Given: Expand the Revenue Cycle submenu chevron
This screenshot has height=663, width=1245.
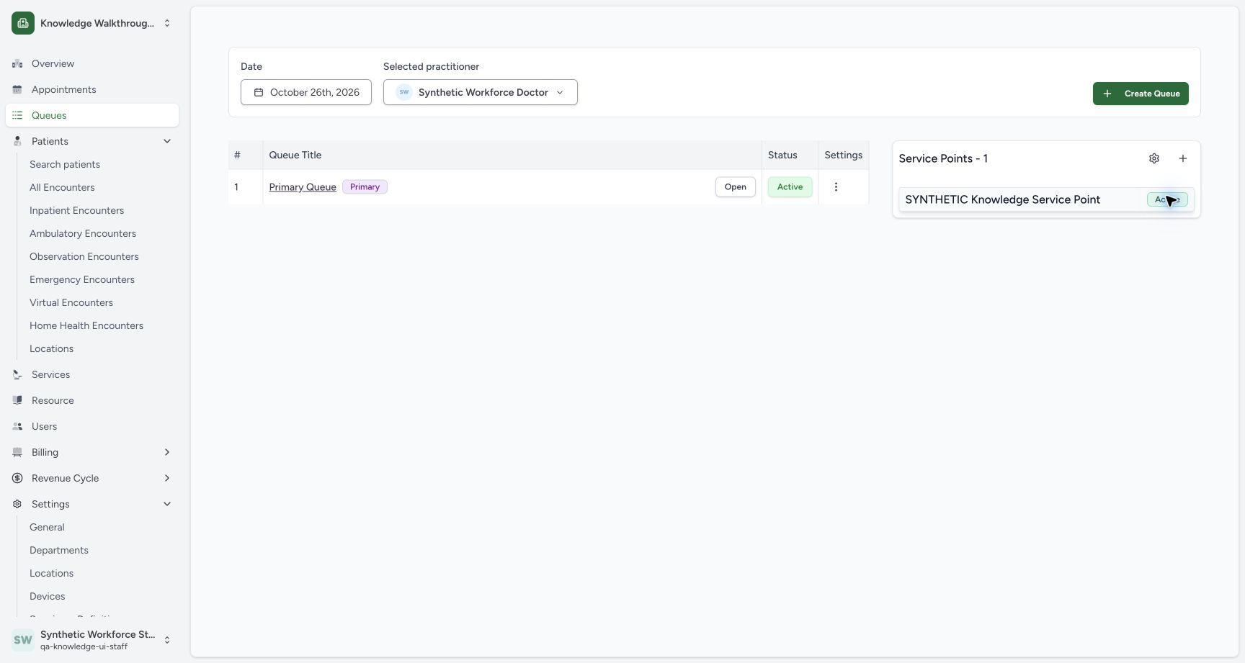Looking at the screenshot, I should tap(167, 478).
